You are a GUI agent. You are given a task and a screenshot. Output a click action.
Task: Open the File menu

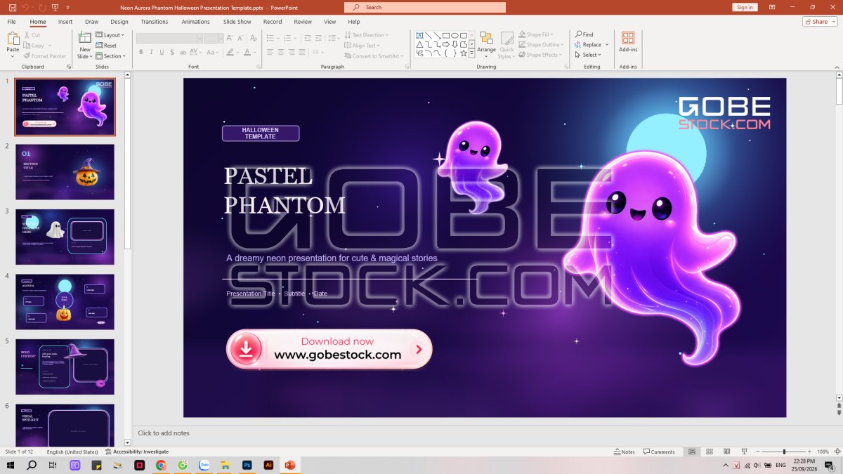click(12, 22)
